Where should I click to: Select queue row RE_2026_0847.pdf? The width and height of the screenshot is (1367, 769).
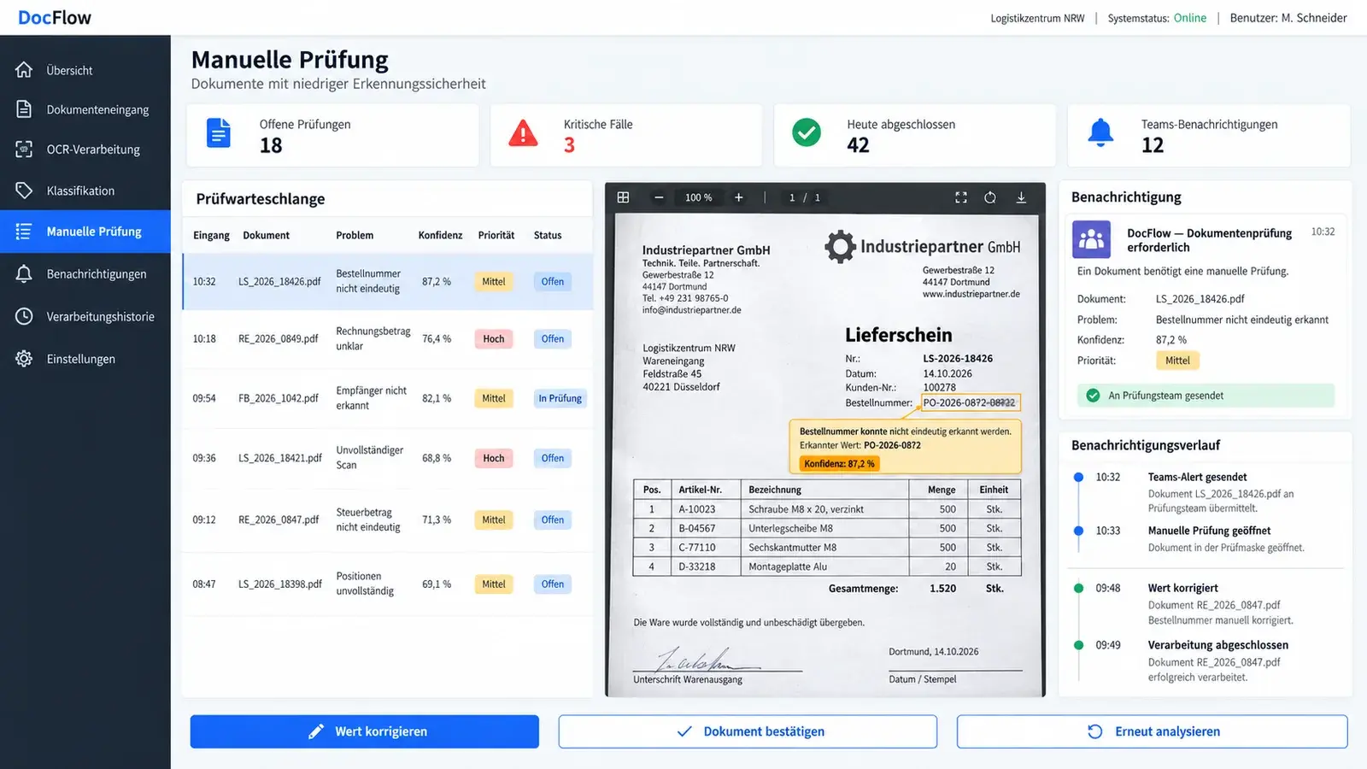coord(388,520)
